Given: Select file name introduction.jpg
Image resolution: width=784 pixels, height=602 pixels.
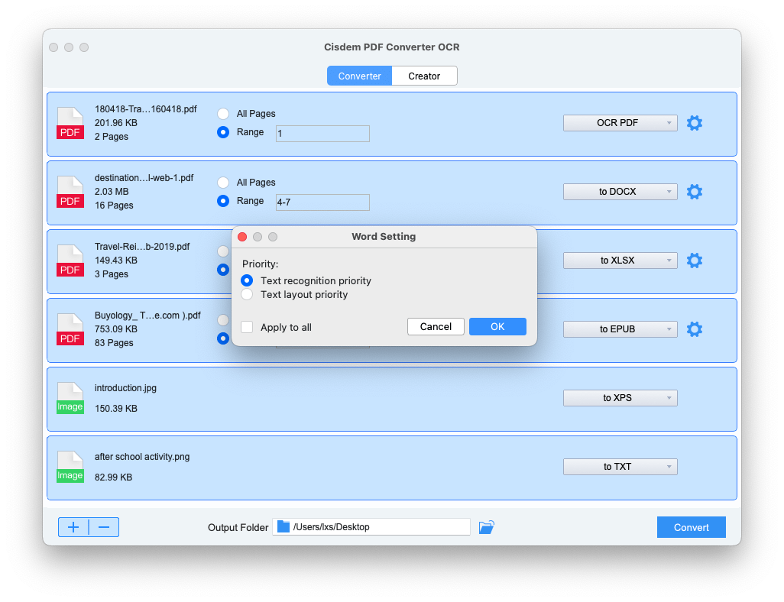Looking at the screenshot, I should (125, 388).
